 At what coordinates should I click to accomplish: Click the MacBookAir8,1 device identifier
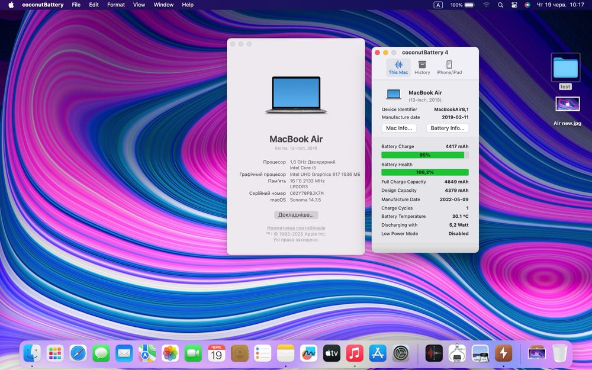(x=451, y=110)
